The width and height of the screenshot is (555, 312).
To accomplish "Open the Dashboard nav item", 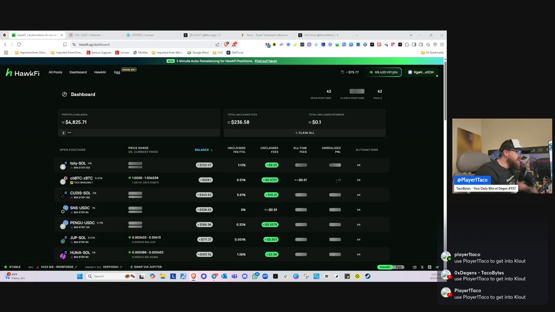I will click(78, 72).
